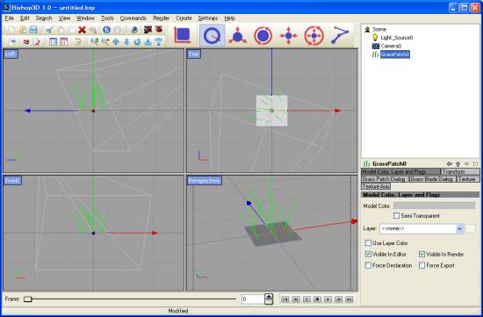Click the small square icon in GrassPatch0 header

click(x=475, y=163)
